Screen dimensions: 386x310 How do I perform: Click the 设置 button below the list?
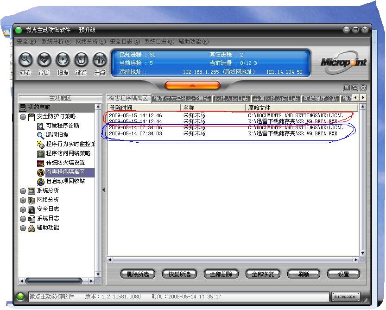click(x=343, y=274)
